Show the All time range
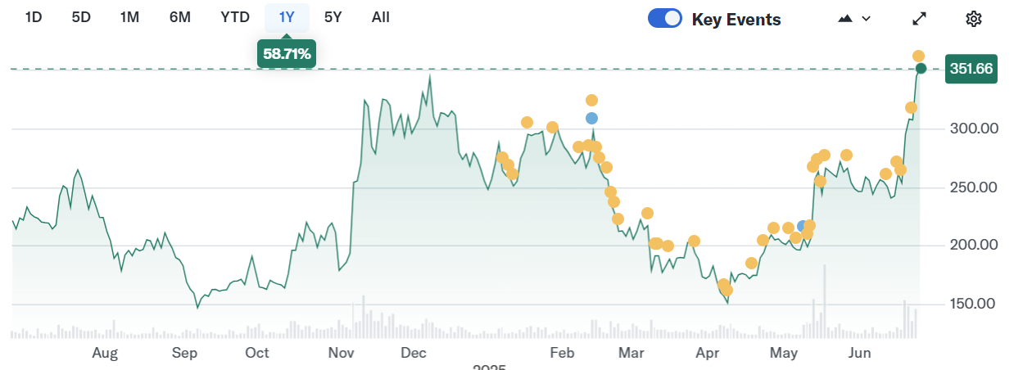This screenshot has width=1014, height=370. point(380,17)
